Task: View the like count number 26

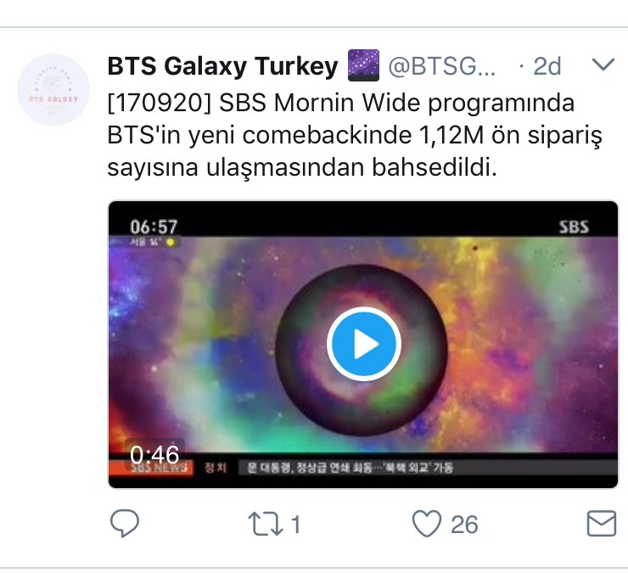Action: [x=464, y=524]
